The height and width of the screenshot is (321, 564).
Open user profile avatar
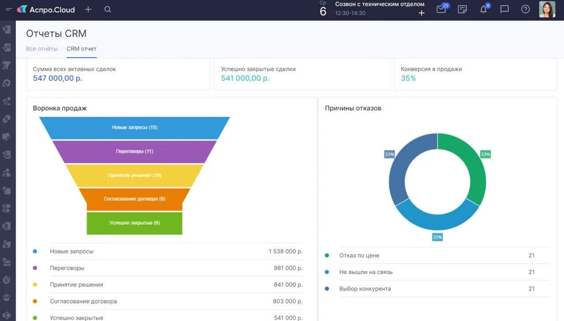click(x=547, y=9)
